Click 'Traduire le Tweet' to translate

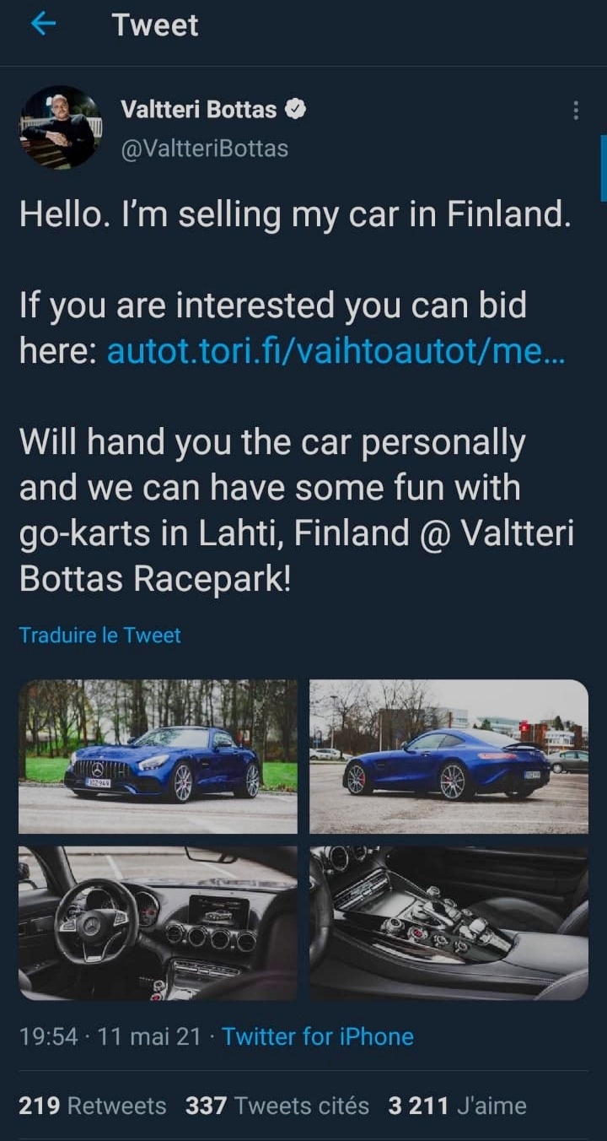coord(99,635)
